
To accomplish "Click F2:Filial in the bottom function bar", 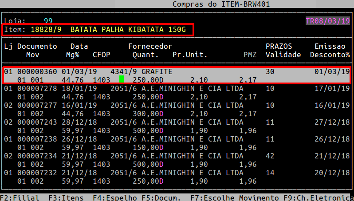I will [20, 197].
